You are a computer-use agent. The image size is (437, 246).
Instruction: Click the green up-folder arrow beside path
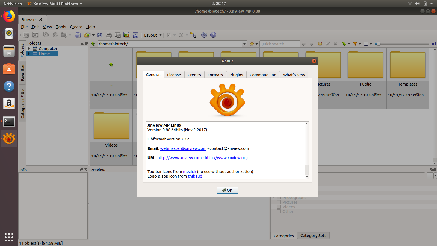click(93, 44)
